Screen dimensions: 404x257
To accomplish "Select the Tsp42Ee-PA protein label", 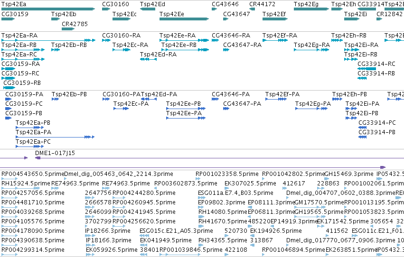I will [x=184, y=113].
